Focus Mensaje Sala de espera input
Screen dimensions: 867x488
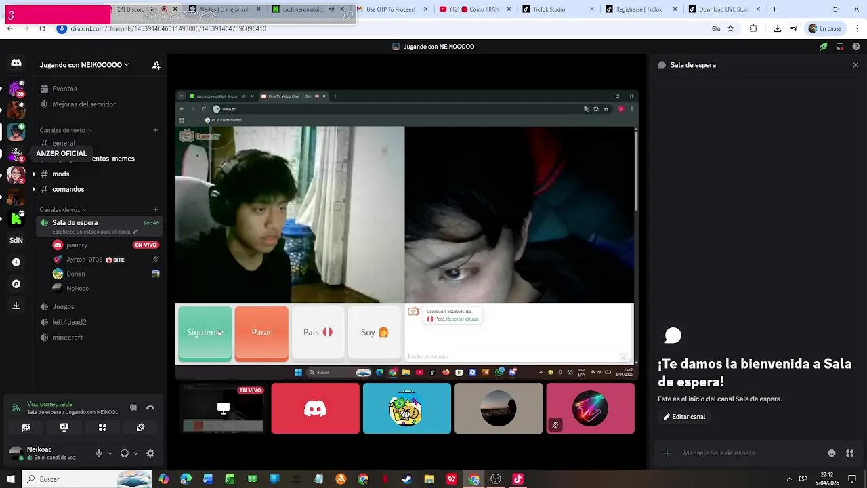(x=752, y=453)
